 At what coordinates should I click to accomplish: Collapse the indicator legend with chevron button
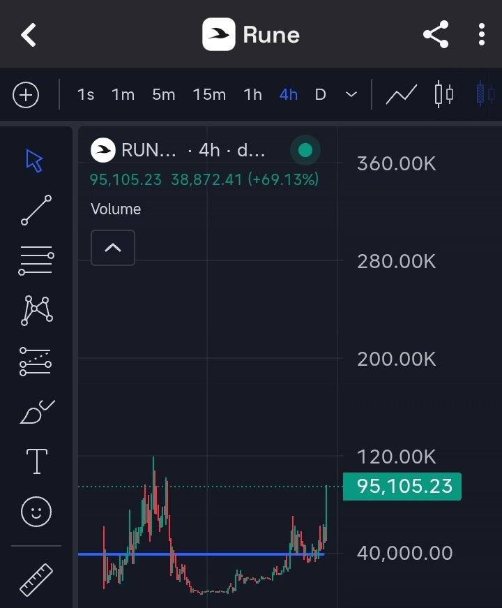113,248
